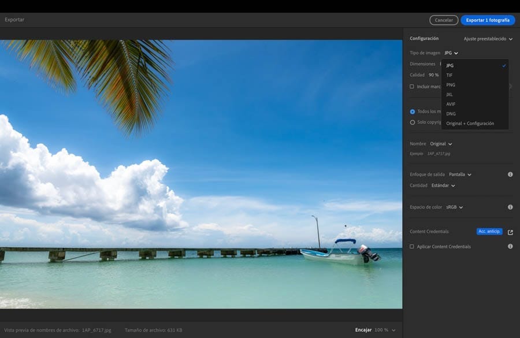Image resolution: width=520 pixels, height=338 pixels.
Task: Open the Ajuste preestablecido dropdown
Action: [x=488, y=39]
